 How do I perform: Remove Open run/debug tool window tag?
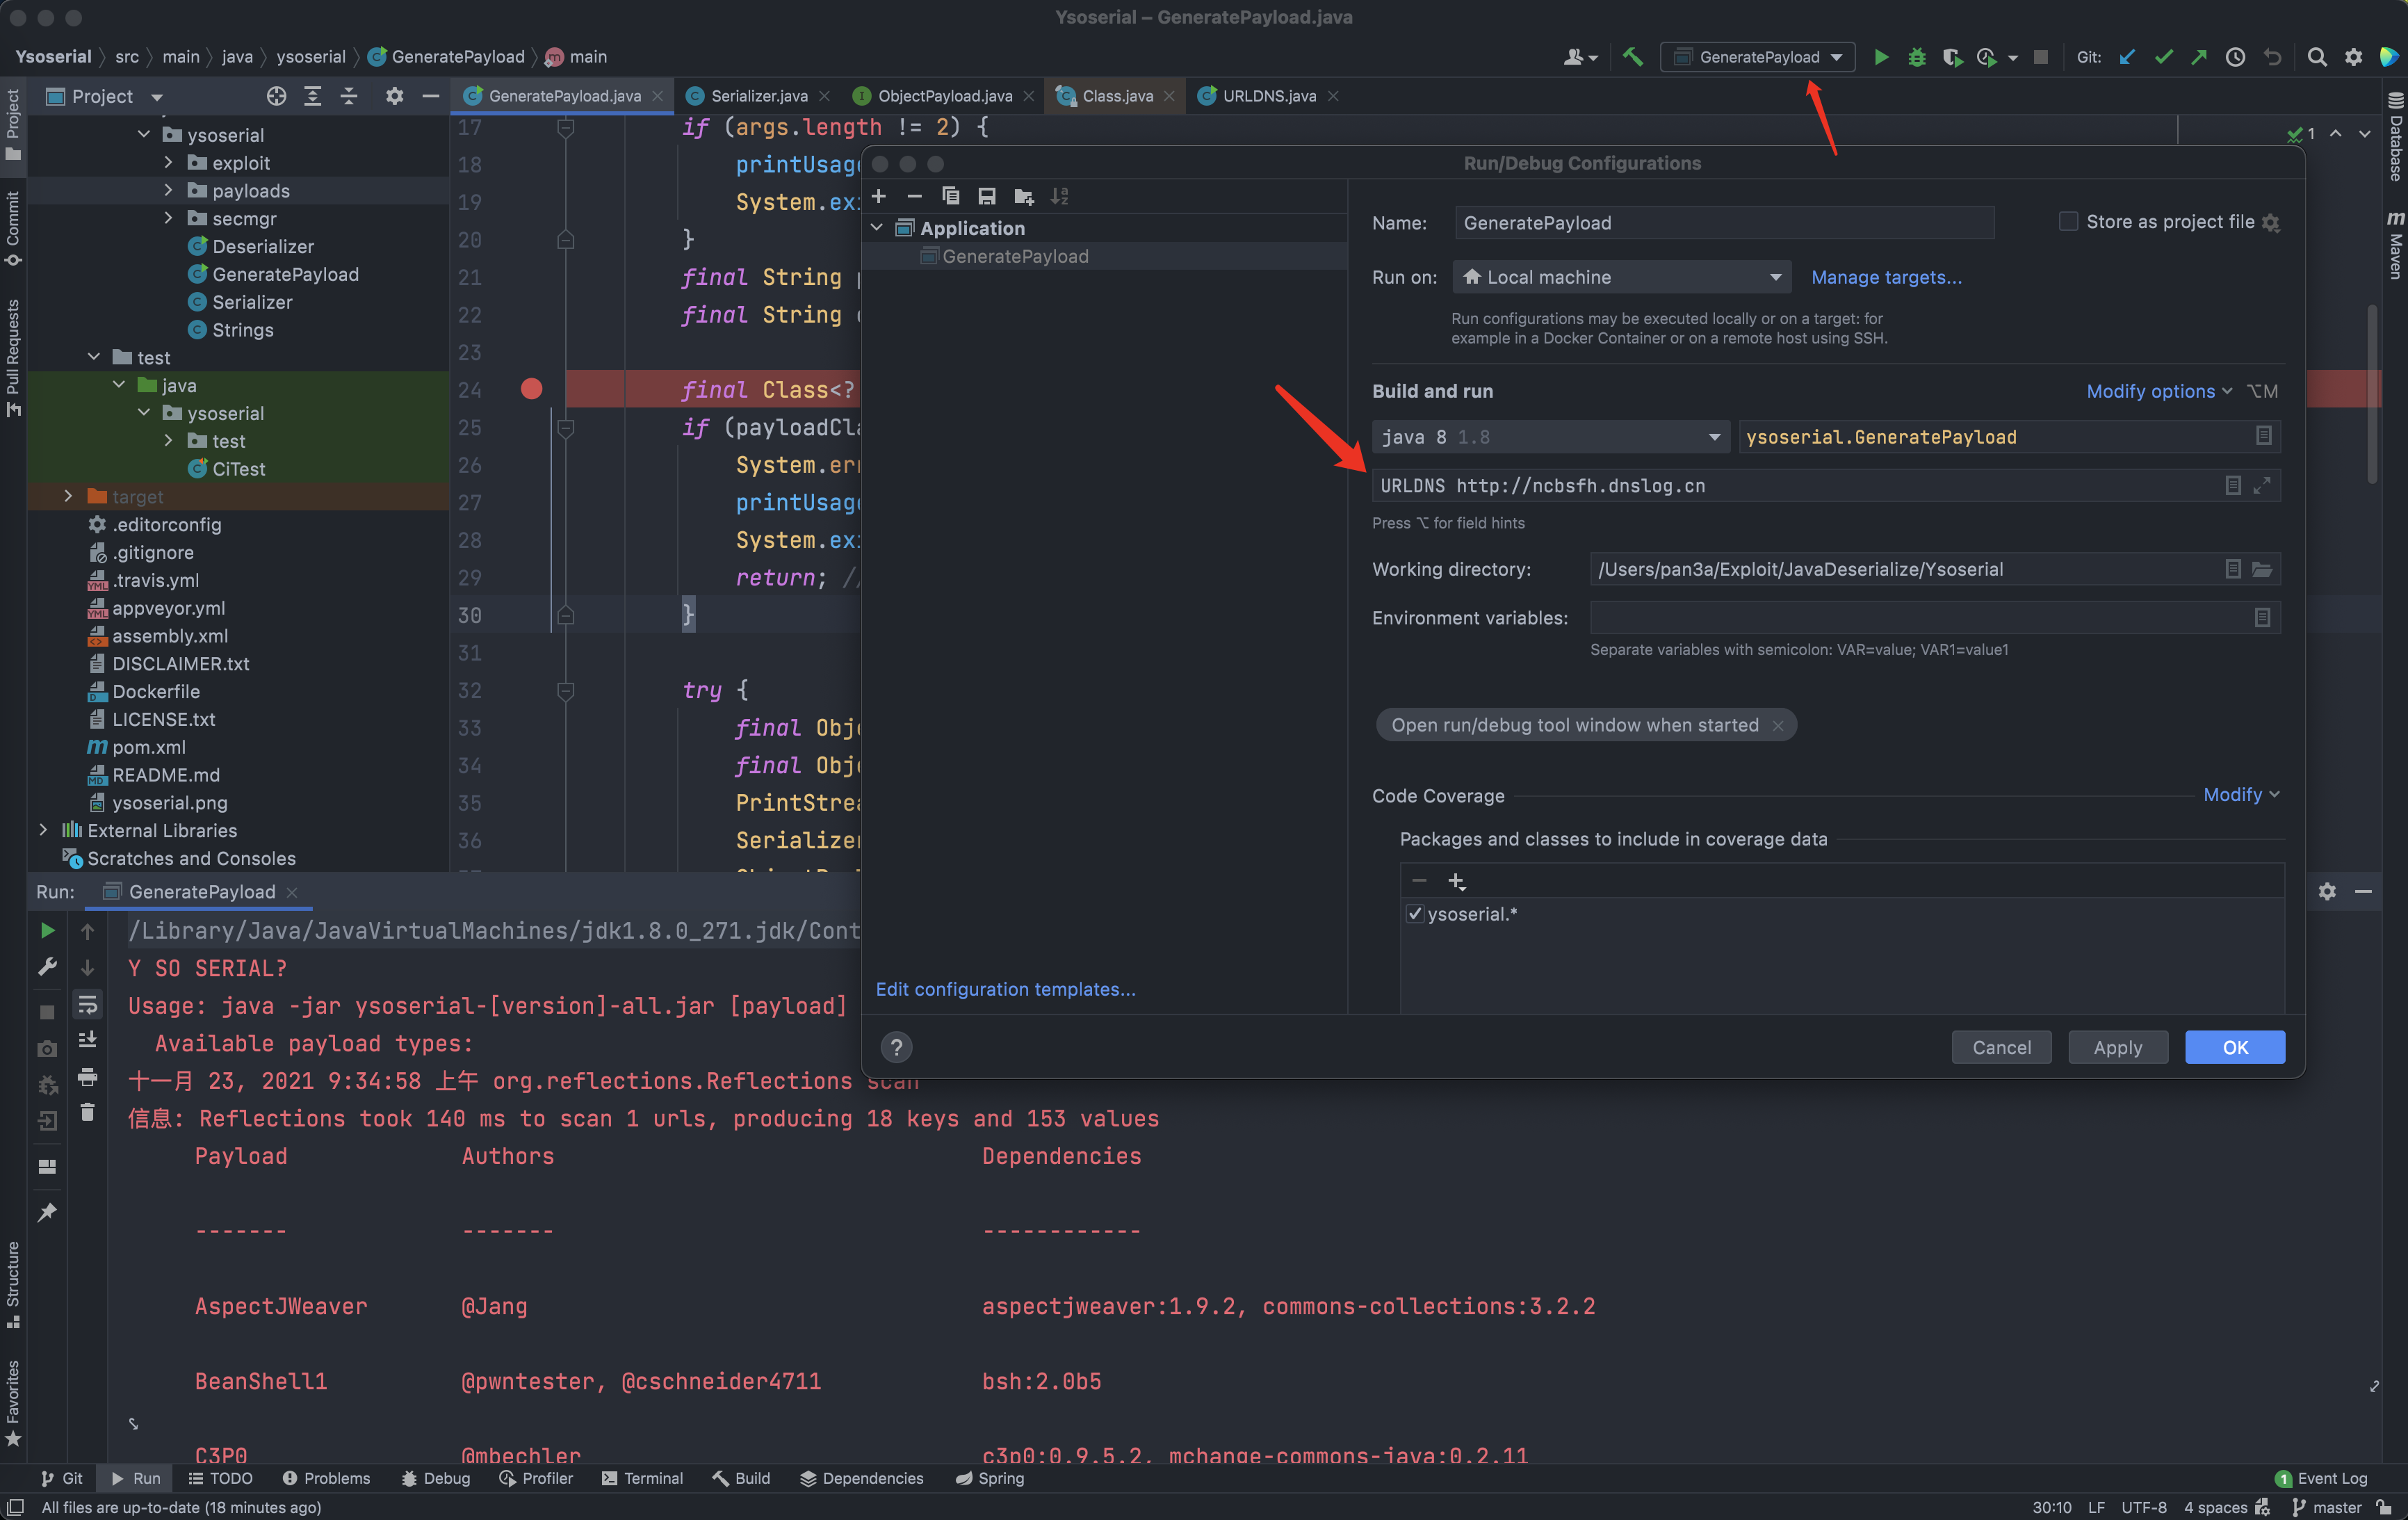(x=1777, y=726)
